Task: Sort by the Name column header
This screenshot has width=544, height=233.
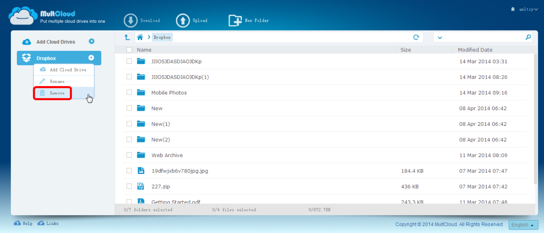Action: click(144, 50)
